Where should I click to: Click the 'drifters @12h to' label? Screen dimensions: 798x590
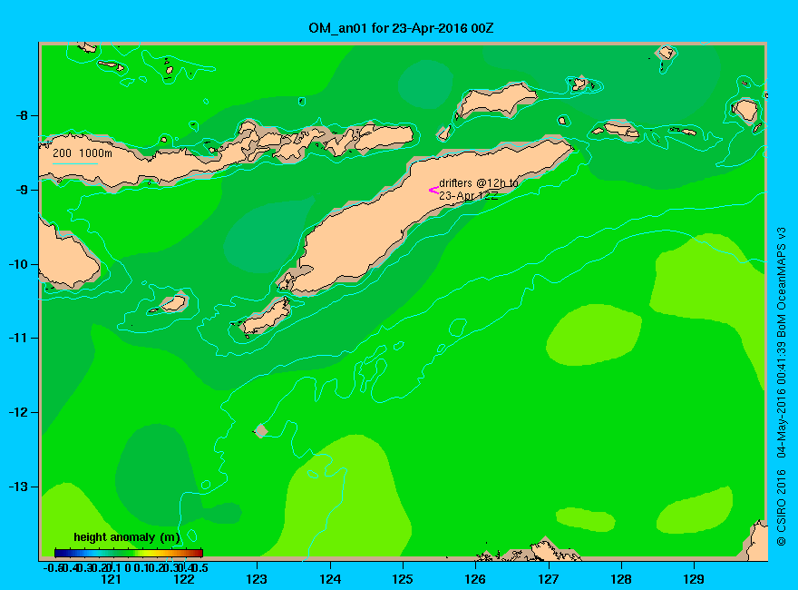tap(479, 183)
